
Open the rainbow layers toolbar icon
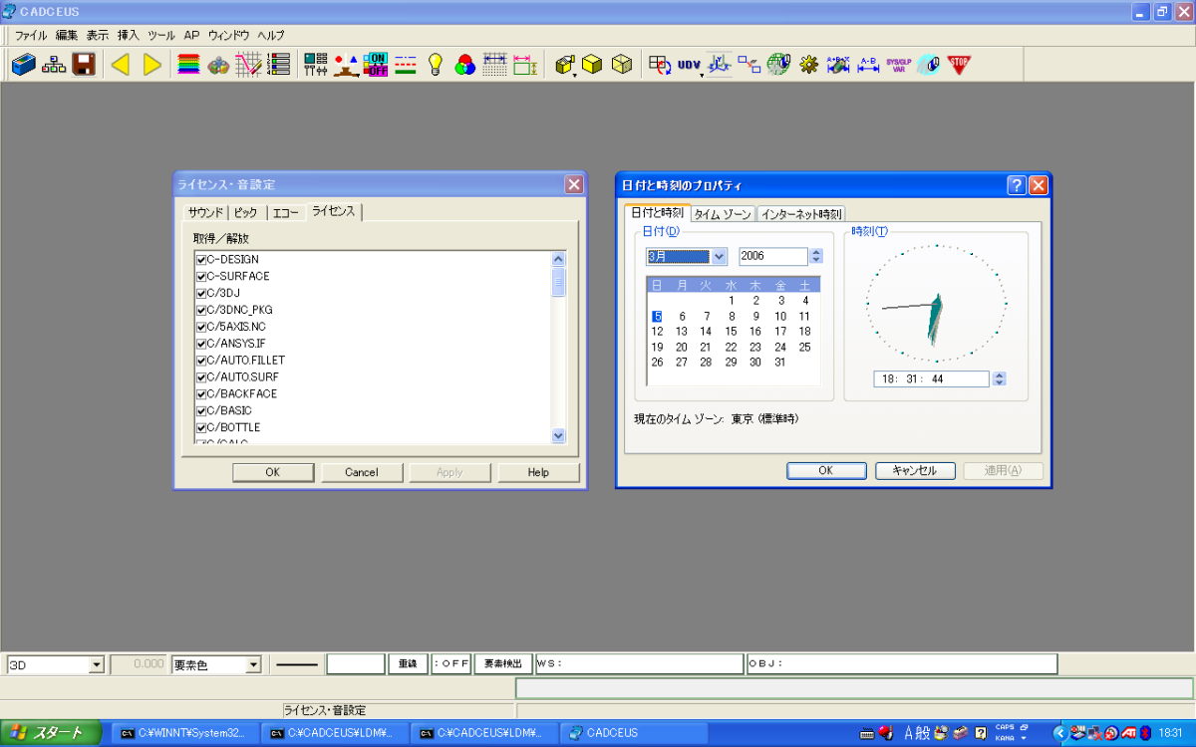pyautogui.click(x=188, y=65)
